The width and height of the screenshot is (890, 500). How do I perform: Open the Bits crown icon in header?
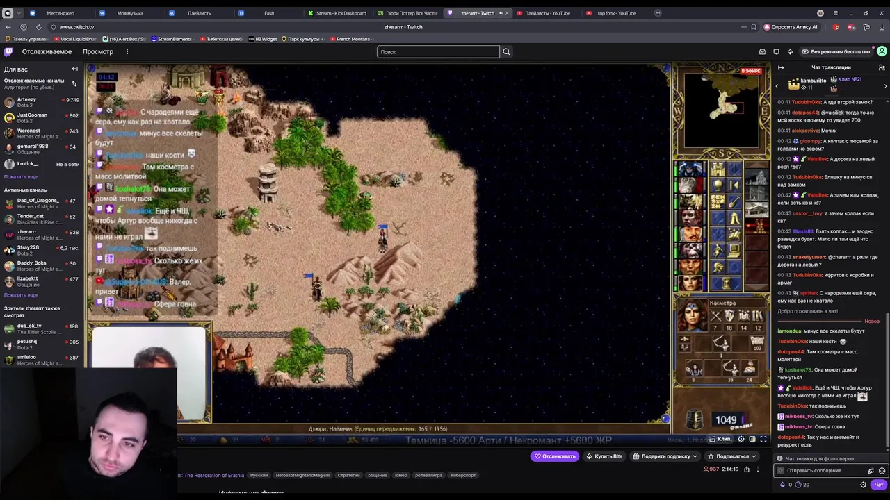(790, 51)
